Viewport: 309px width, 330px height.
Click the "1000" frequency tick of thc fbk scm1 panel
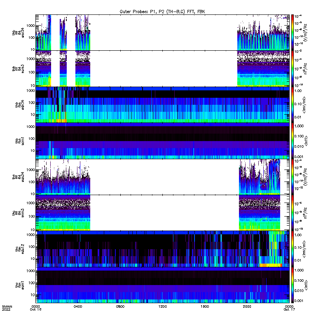pyautogui.click(x=30, y=271)
